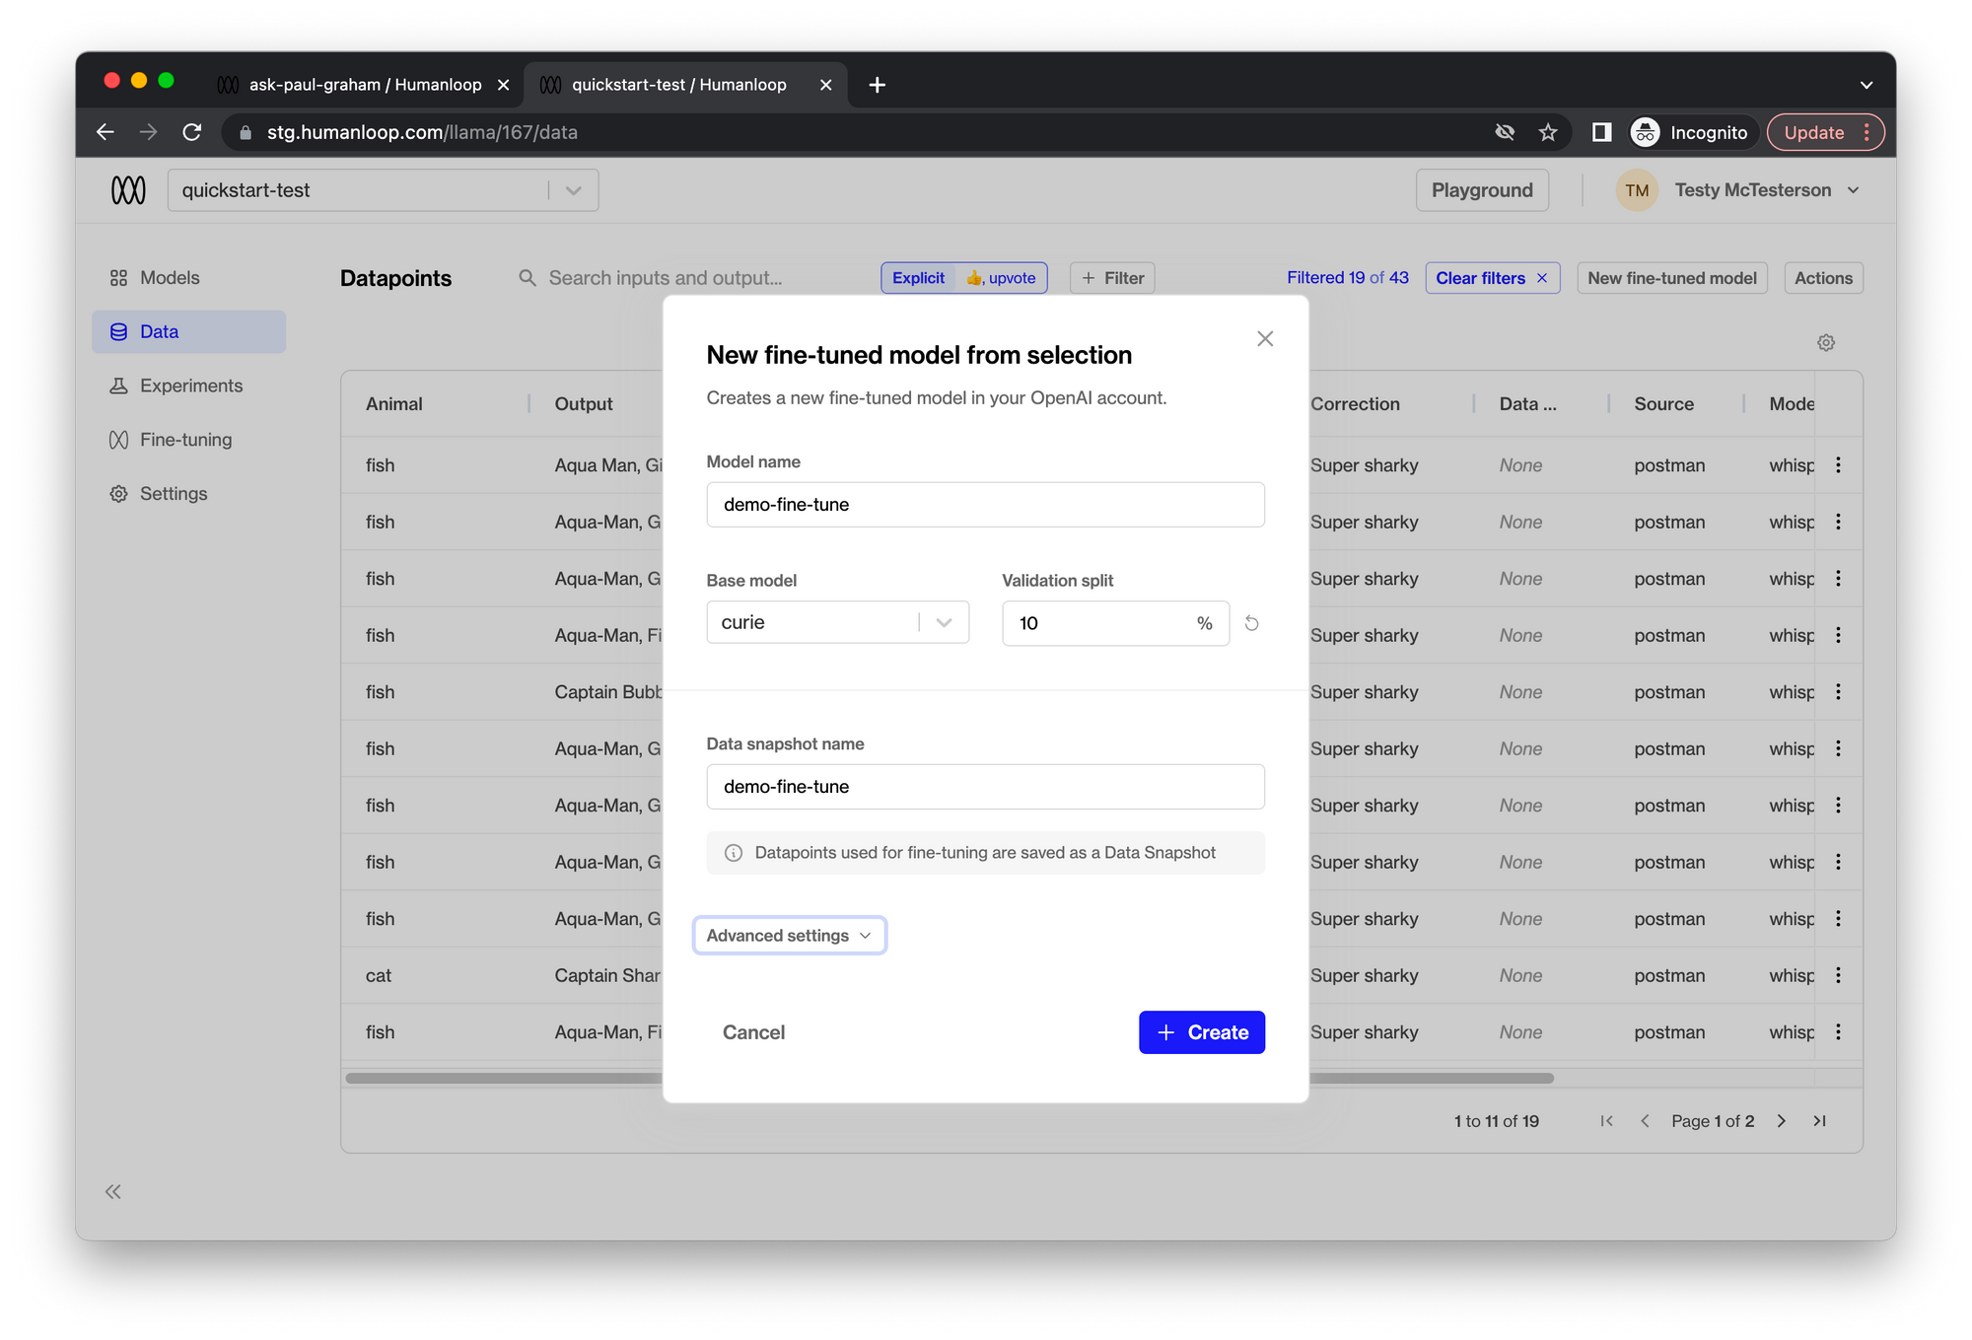
Task: Open Testy McTesterson account menu
Action: [x=1739, y=190]
